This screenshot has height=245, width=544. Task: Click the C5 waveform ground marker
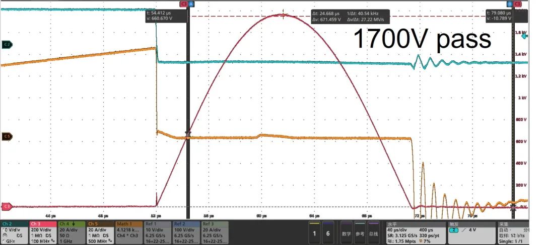pyautogui.click(x=7, y=137)
